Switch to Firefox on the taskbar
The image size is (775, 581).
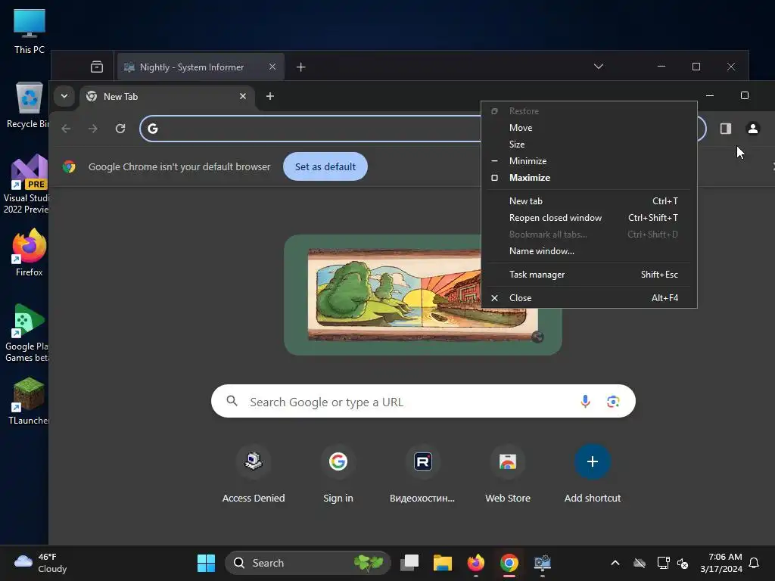[476, 563]
